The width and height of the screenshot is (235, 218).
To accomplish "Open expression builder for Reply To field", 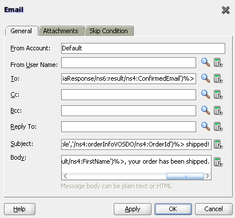I will pos(218,126).
